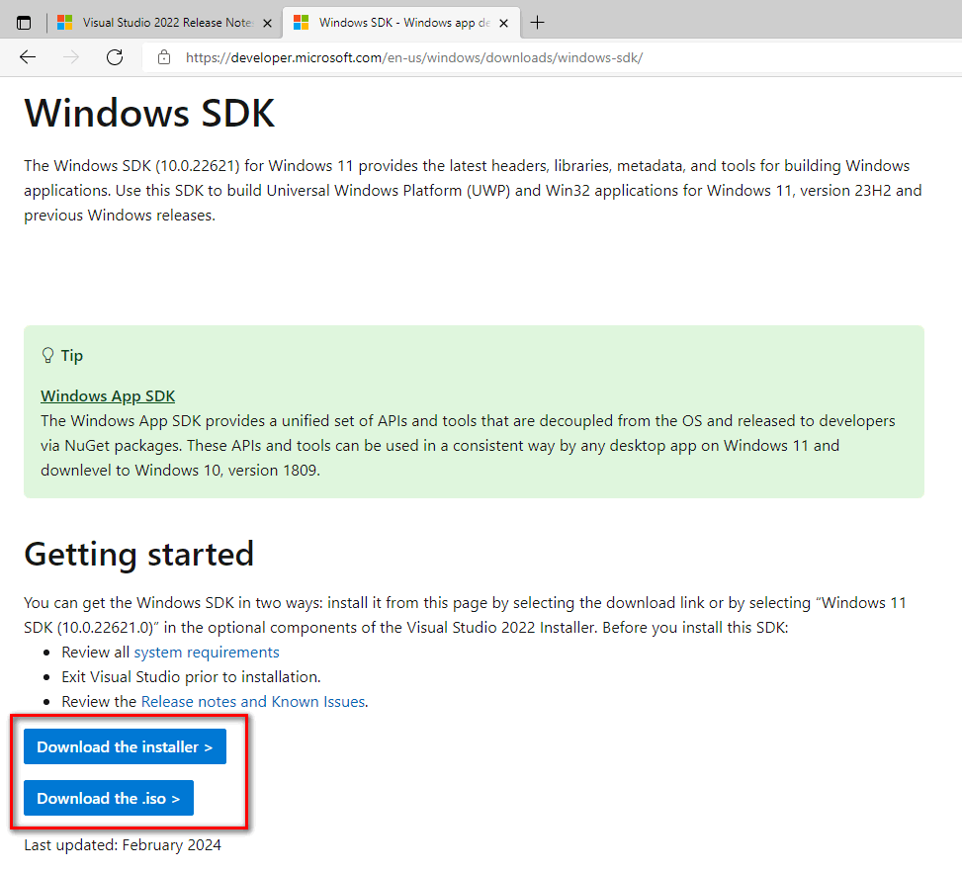962x872 pixels.
Task: Click the Windows SDK page heading
Action: [149, 114]
